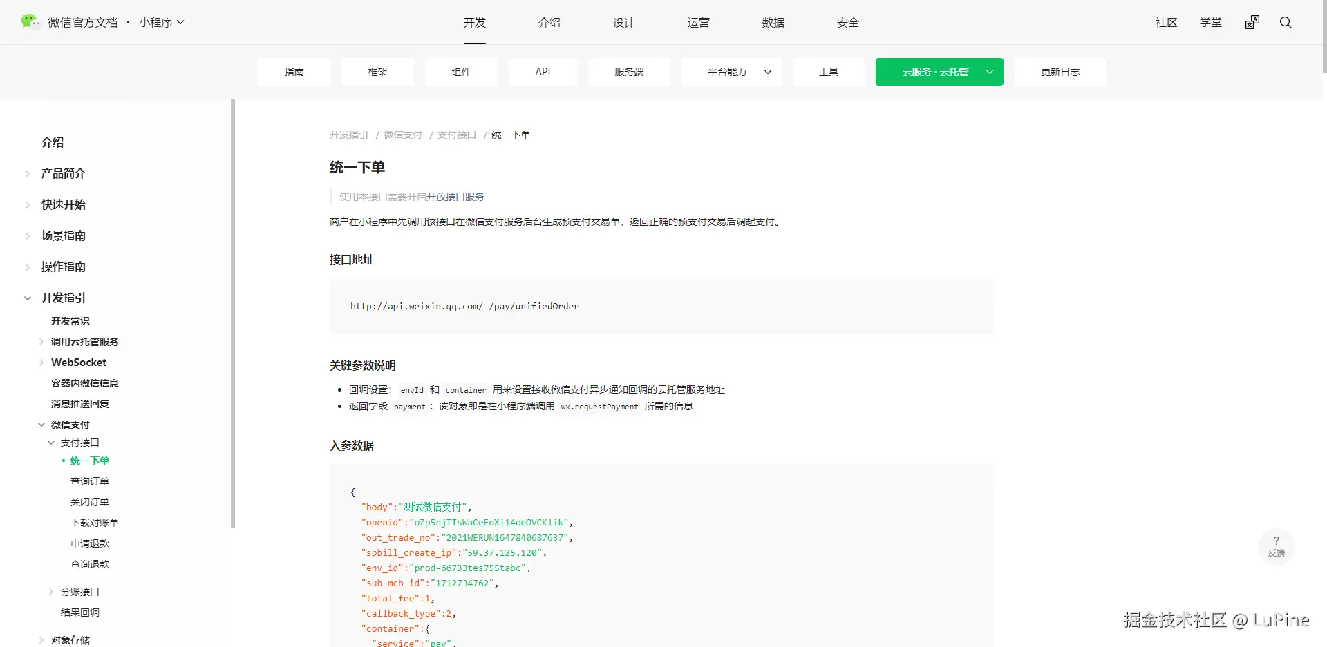Expand the 对象存储 tree node
The width and height of the screenshot is (1327, 647).
click(x=41, y=640)
